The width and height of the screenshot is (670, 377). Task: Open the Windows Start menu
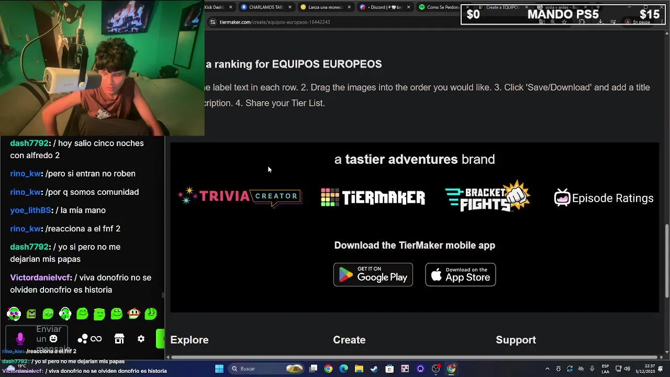pyautogui.click(x=219, y=369)
